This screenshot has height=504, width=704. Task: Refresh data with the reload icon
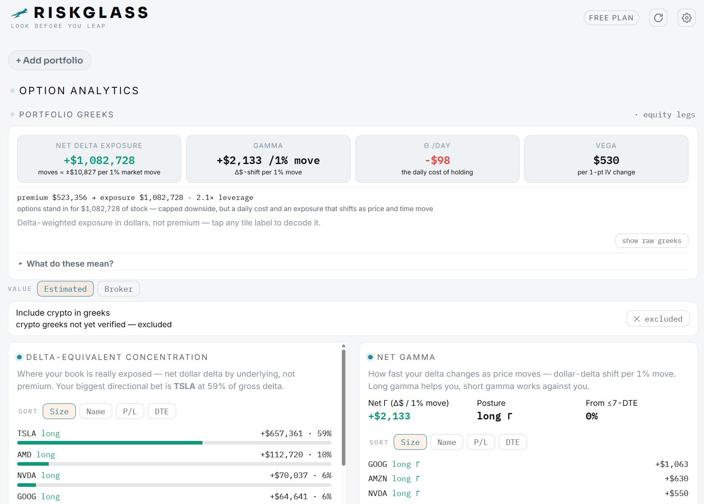click(x=658, y=18)
